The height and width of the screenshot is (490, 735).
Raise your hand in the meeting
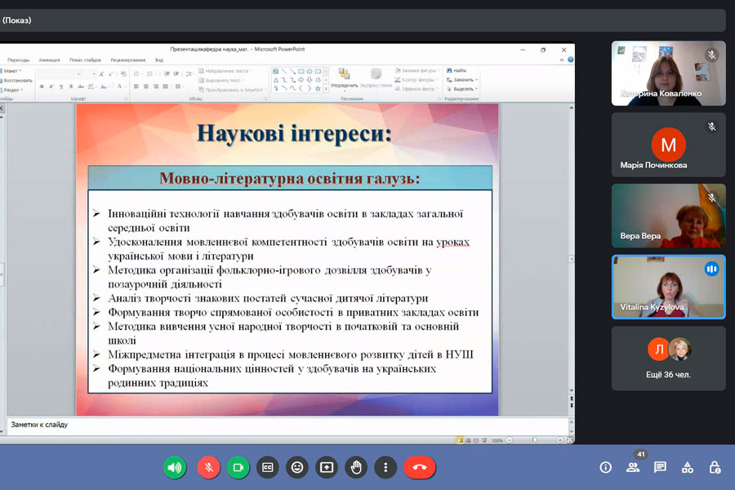[356, 467]
